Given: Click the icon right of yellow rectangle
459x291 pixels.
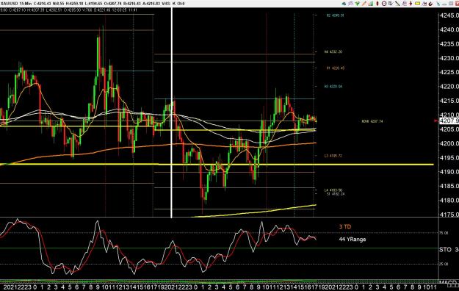Looking at the screenshot, I should point(424,4).
